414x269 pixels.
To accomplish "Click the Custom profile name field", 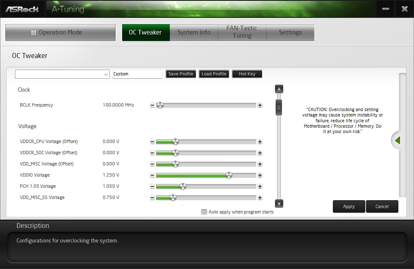I will coord(137,74).
